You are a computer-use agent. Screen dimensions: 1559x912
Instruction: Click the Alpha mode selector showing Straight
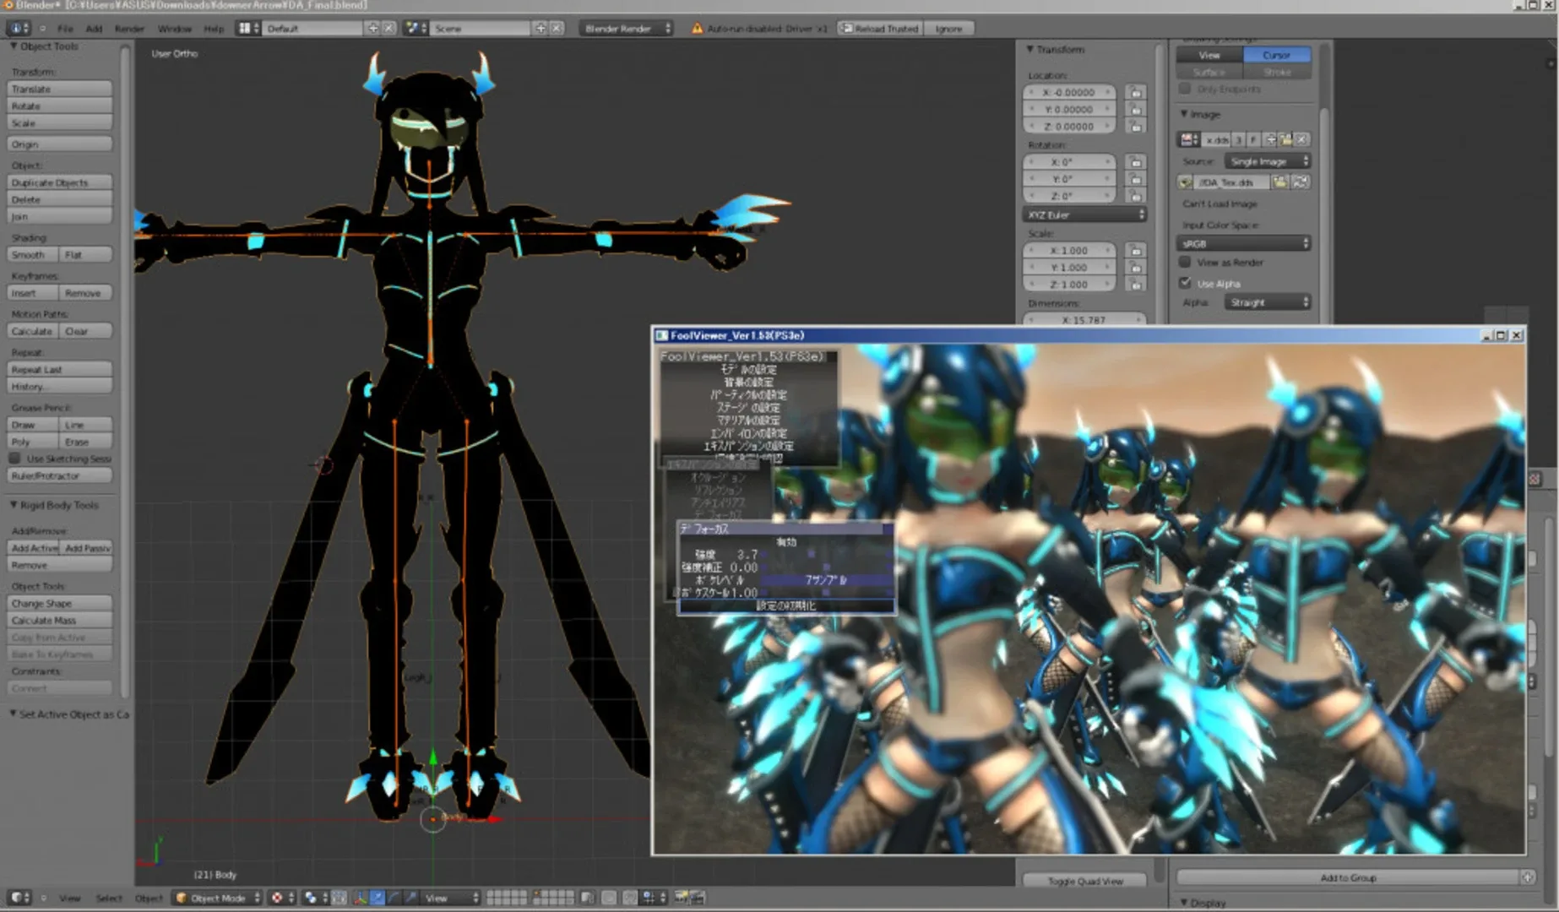click(1267, 301)
